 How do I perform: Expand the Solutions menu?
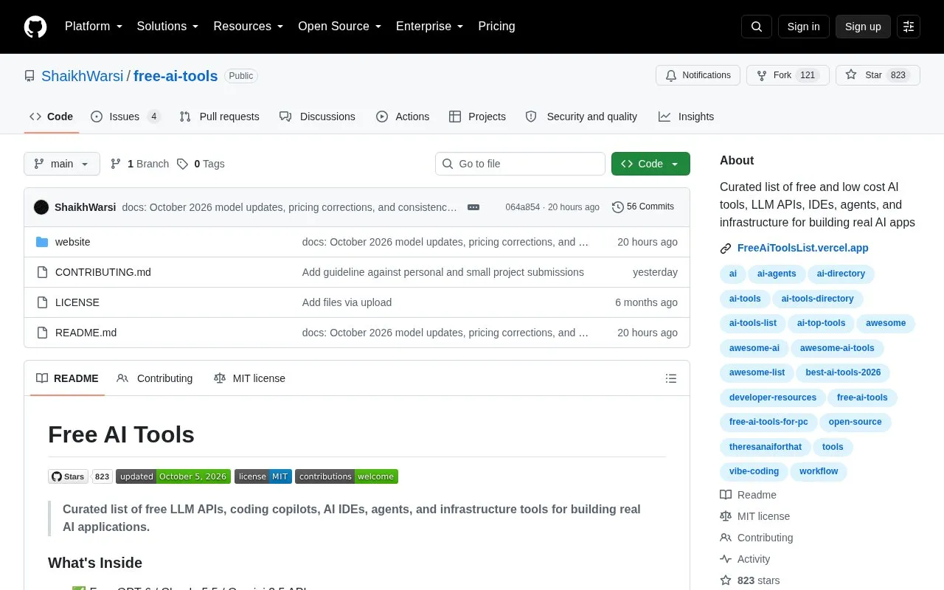[168, 27]
